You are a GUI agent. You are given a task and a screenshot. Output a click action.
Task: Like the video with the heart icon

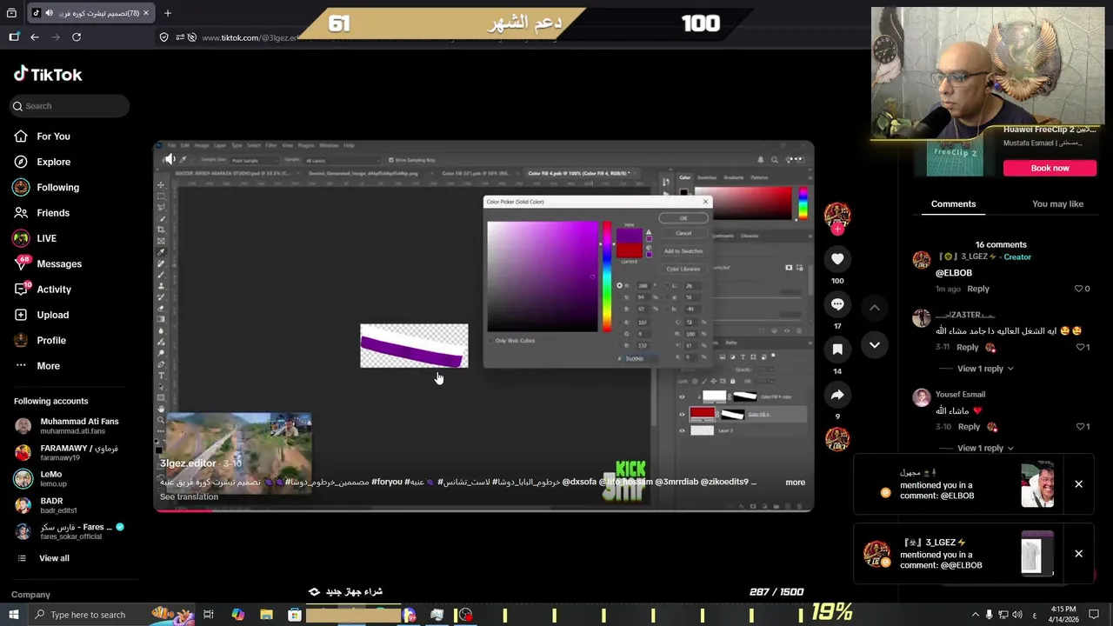tap(837, 259)
